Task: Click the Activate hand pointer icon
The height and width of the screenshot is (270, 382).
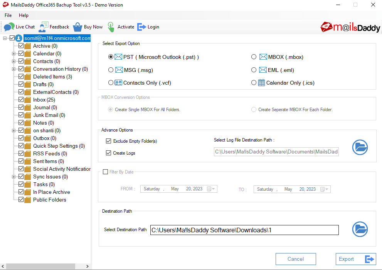Action: [x=111, y=27]
